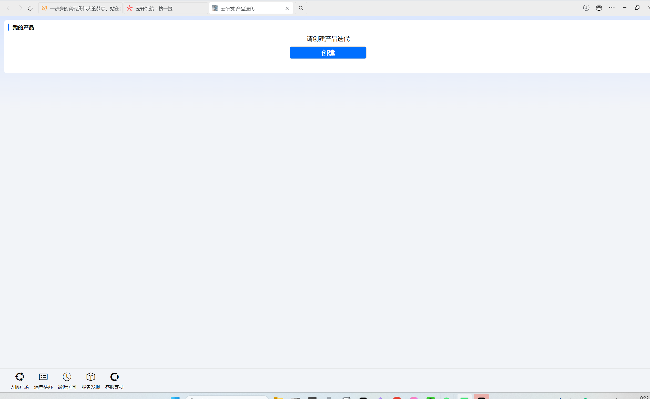Reload the current page
Screen dimensions: 650x399
(x=30, y=8)
